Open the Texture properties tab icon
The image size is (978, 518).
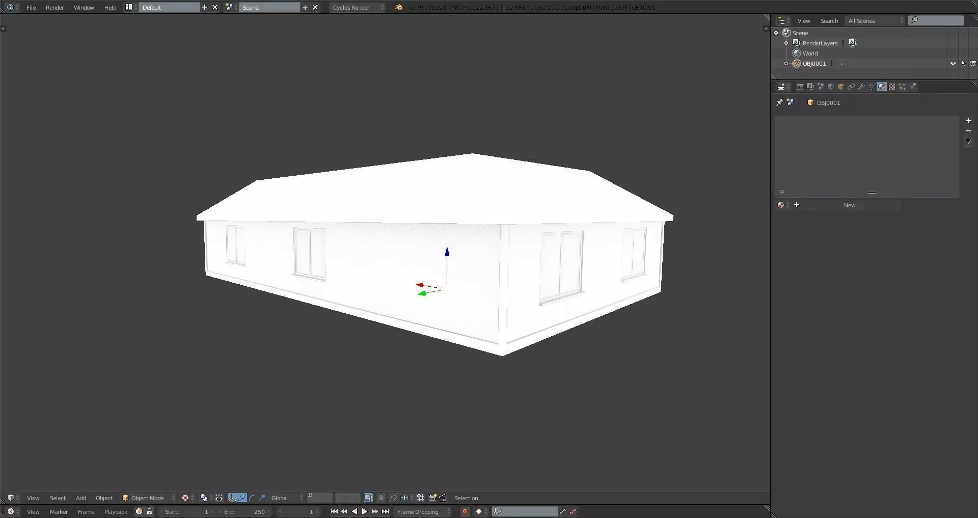[x=892, y=87]
